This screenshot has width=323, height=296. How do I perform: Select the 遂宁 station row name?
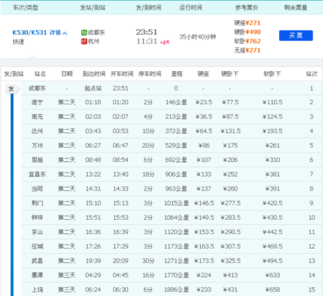coord(37,102)
